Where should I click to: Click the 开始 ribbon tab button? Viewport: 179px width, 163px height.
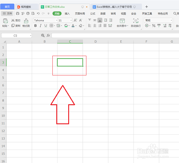pos(57,14)
